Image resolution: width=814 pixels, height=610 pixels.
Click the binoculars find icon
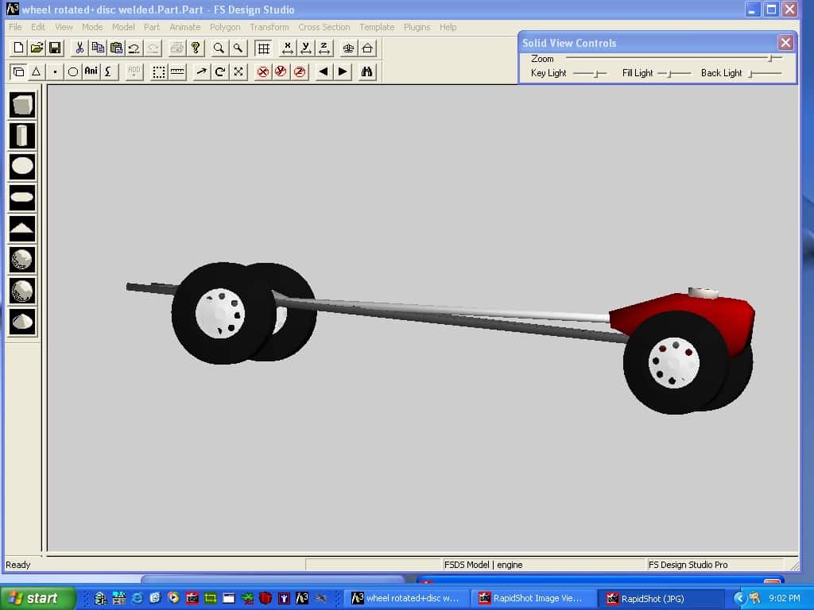[x=366, y=71]
